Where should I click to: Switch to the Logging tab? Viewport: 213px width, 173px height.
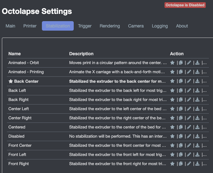point(160,26)
